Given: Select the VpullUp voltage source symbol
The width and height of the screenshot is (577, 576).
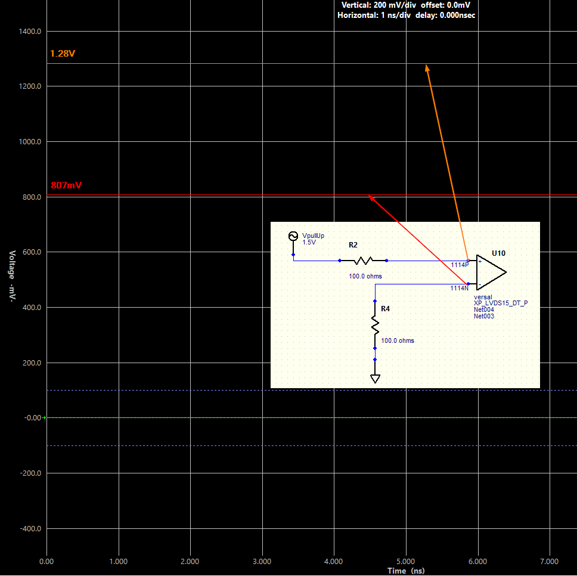Looking at the screenshot, I should pos(293,236).
